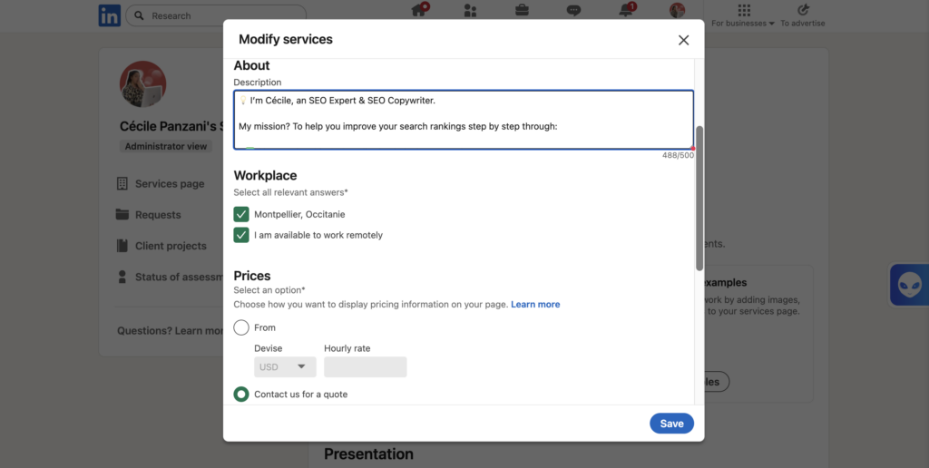Open the Messaging chat bubble icon
Viewport: 929px width, 468px height.
[x=573, y=10]
